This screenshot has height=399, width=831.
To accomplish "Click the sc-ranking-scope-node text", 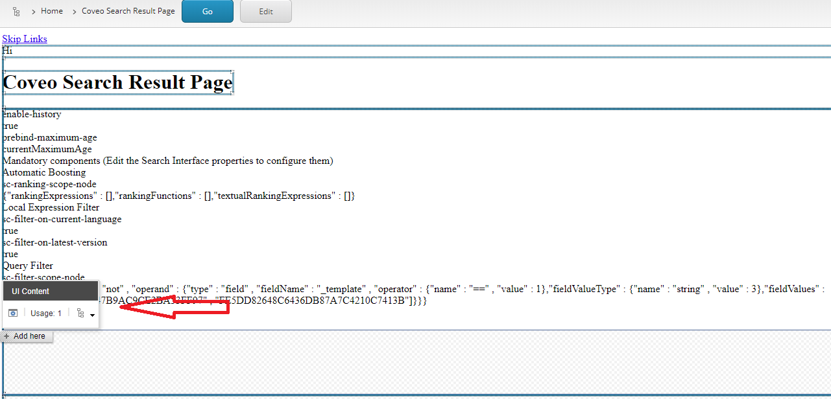I will [x=49, y=184].
